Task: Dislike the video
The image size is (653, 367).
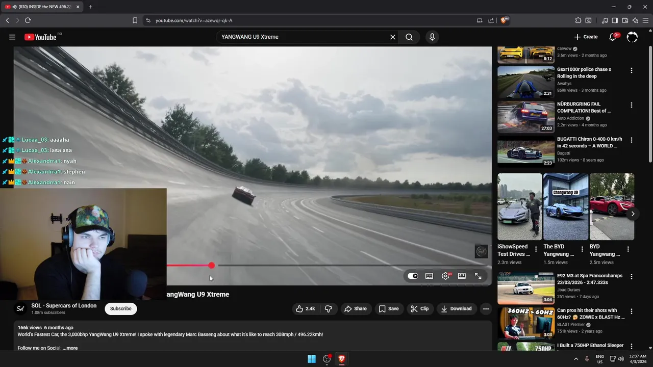Action: coord(329,308)
